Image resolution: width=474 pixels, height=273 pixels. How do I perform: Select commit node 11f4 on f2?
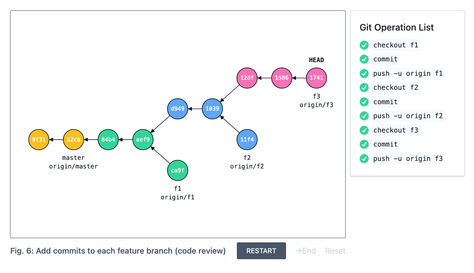coord(247,139)
